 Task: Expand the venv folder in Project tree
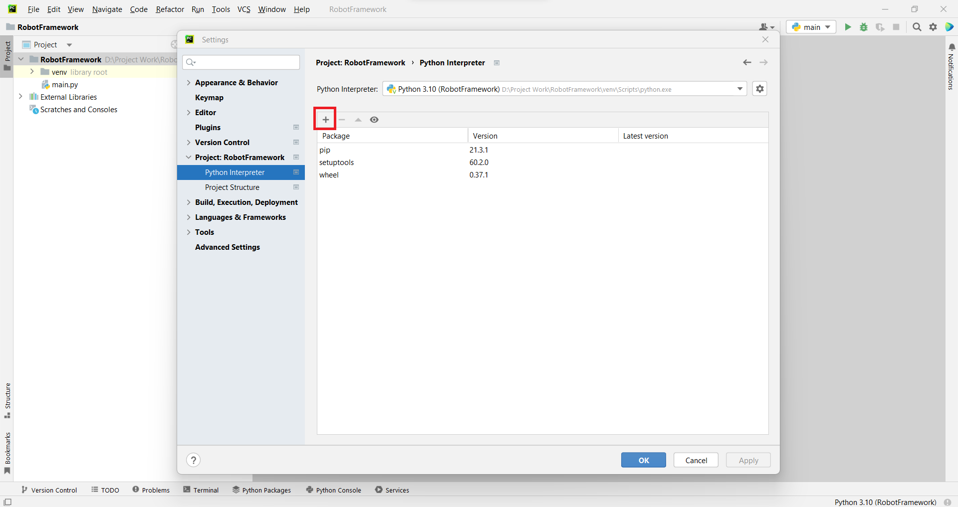click(x=31, y=72)
